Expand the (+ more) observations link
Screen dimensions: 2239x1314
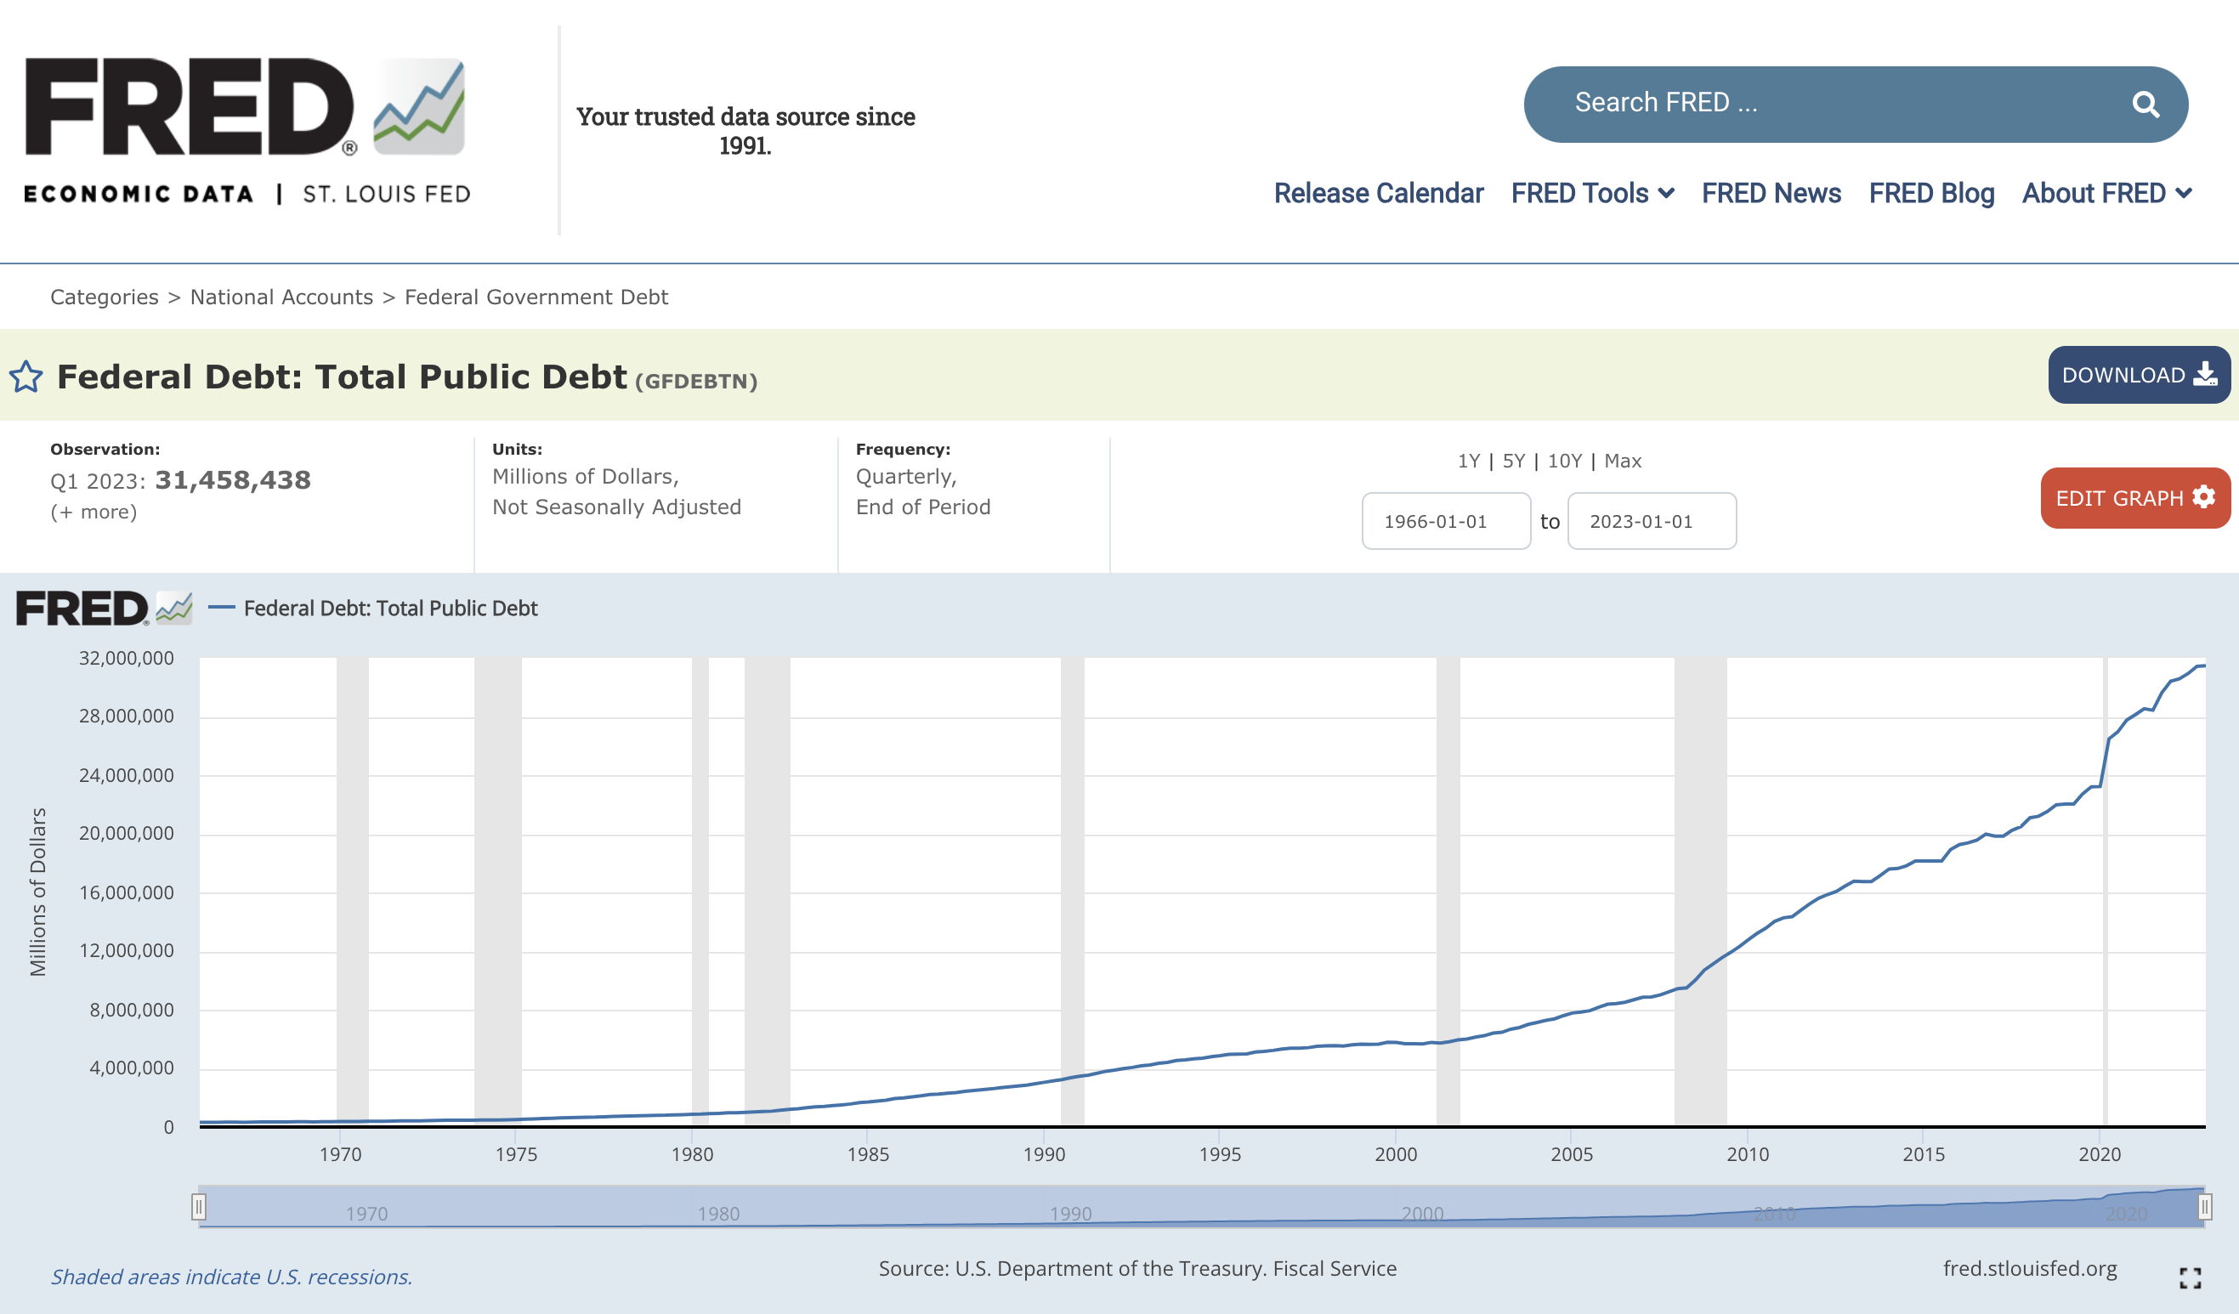pyautogui.click(x=94, y=512)
